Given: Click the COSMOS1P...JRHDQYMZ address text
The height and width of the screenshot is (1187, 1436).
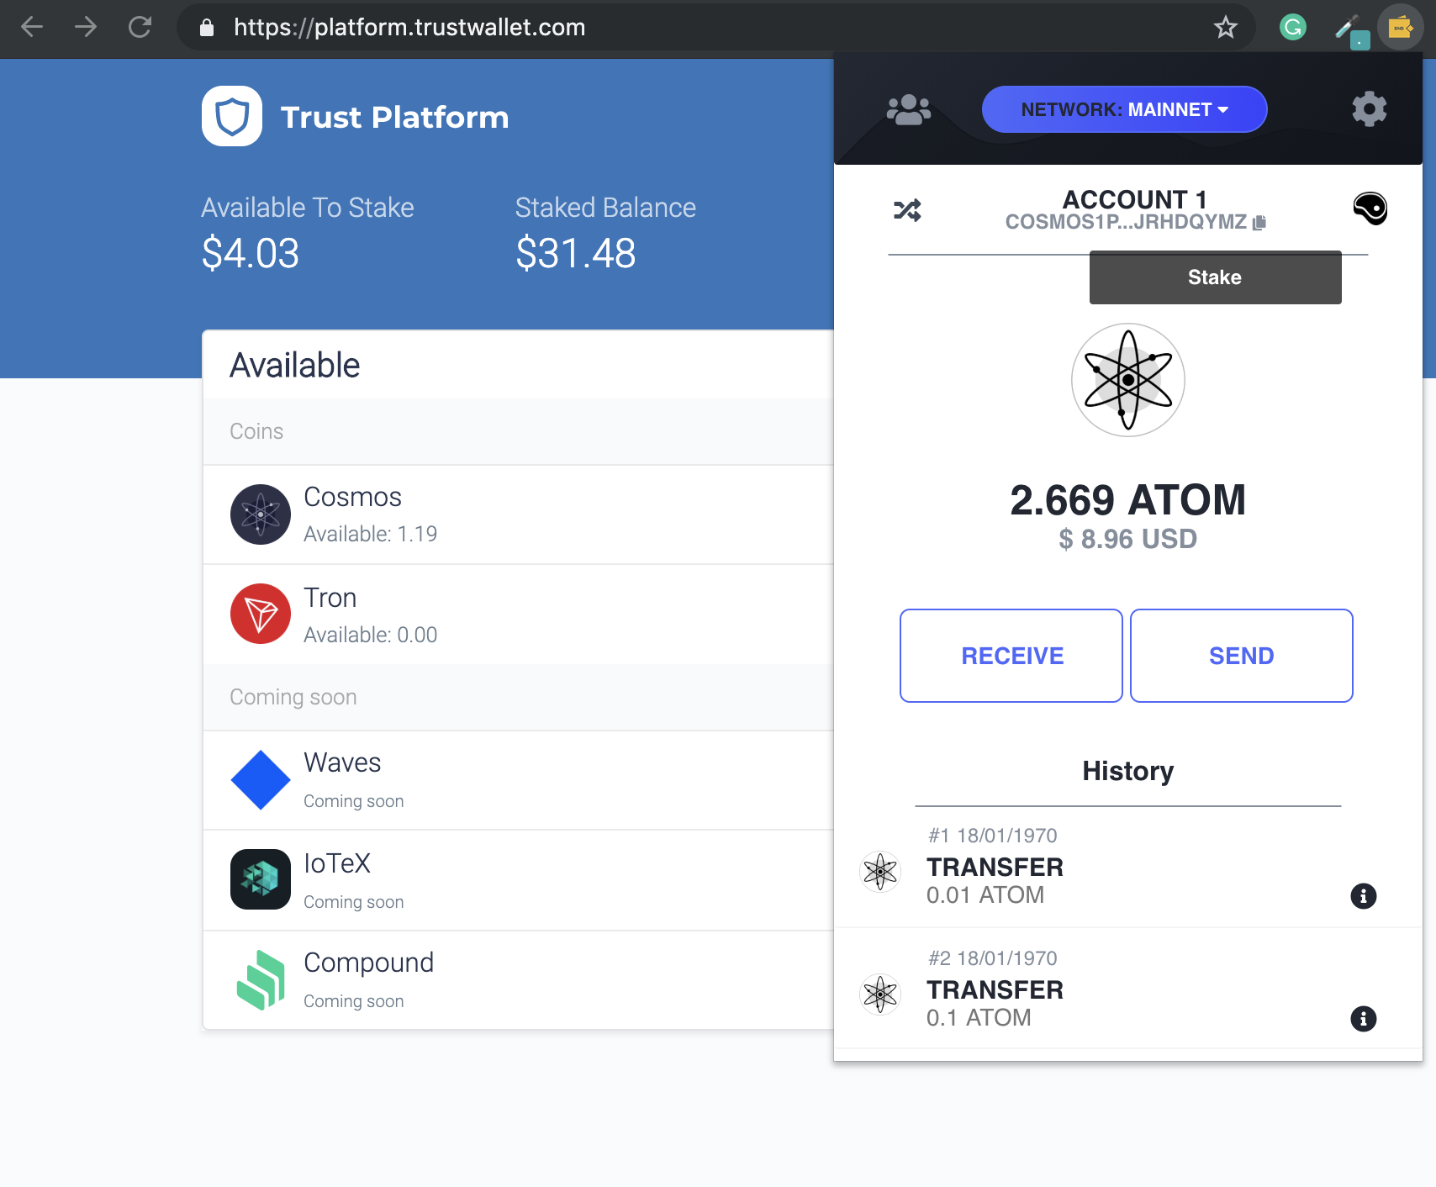Looking at the screenshot, I should pos(1126,222).
